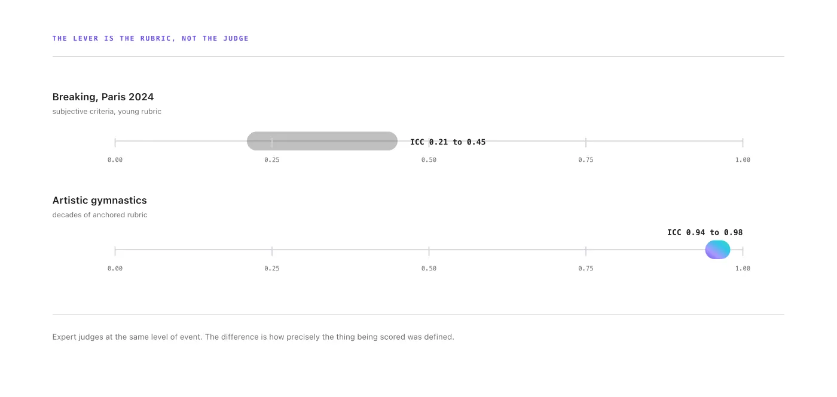The height and width of the screenshot is (397, 837).
Task: Click the 'ICC 0.94 to 0.98' label
Action: click(705, 232)
